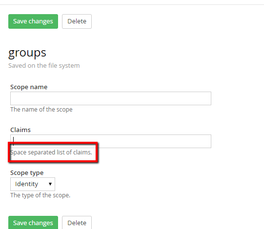
Task: Focus the Scope name input field
Action: pos(111,98)
